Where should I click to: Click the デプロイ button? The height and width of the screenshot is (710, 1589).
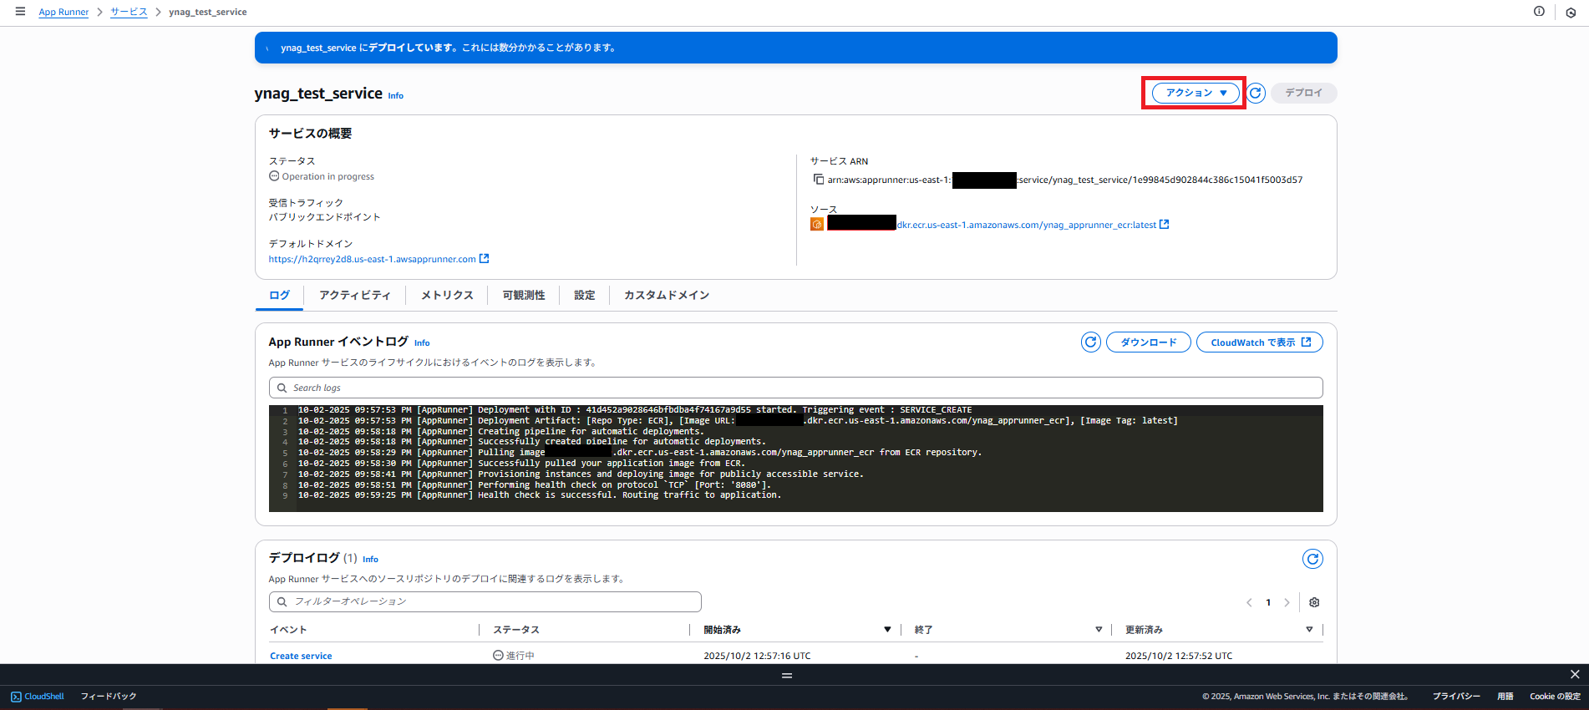(1303, 93)
